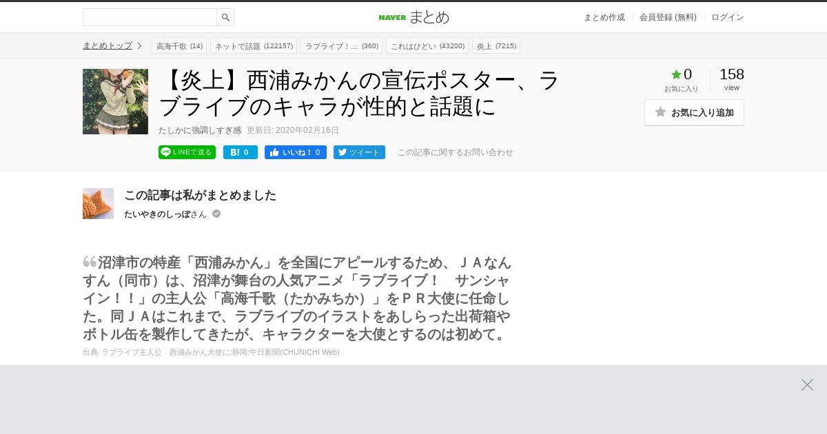Click the article headline 【炎上】西浦みかん

tap(359, 93)
